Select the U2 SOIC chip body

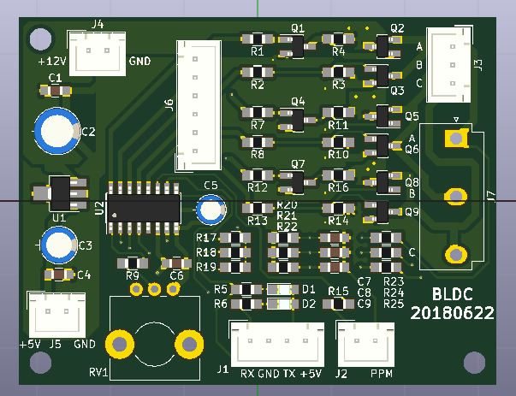click(x=144, y=208)
